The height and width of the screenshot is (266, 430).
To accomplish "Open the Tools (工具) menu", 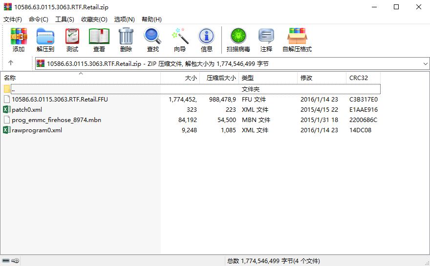I will 64,20.
